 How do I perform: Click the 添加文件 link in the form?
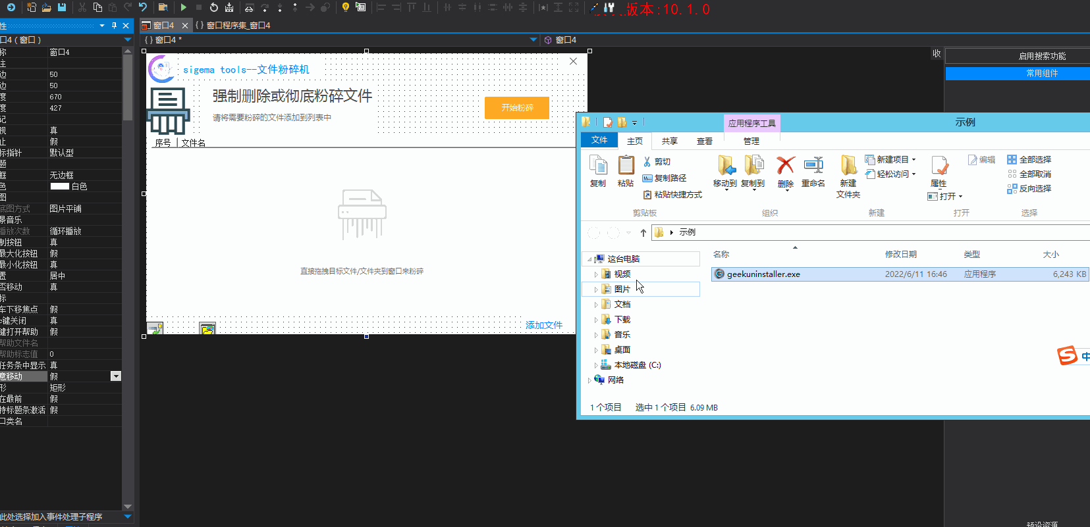tap(543, 325)
